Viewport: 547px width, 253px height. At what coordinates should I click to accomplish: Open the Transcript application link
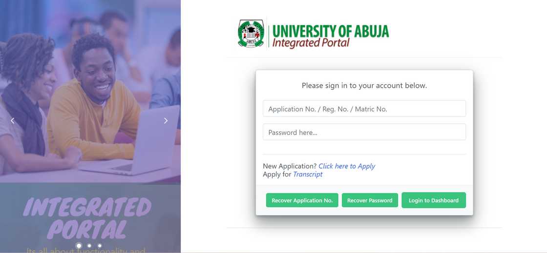click(308, 175)
